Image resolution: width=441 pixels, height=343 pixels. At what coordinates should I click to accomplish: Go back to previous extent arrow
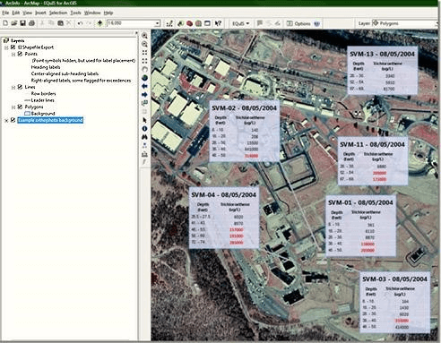(x=144, y=86)
